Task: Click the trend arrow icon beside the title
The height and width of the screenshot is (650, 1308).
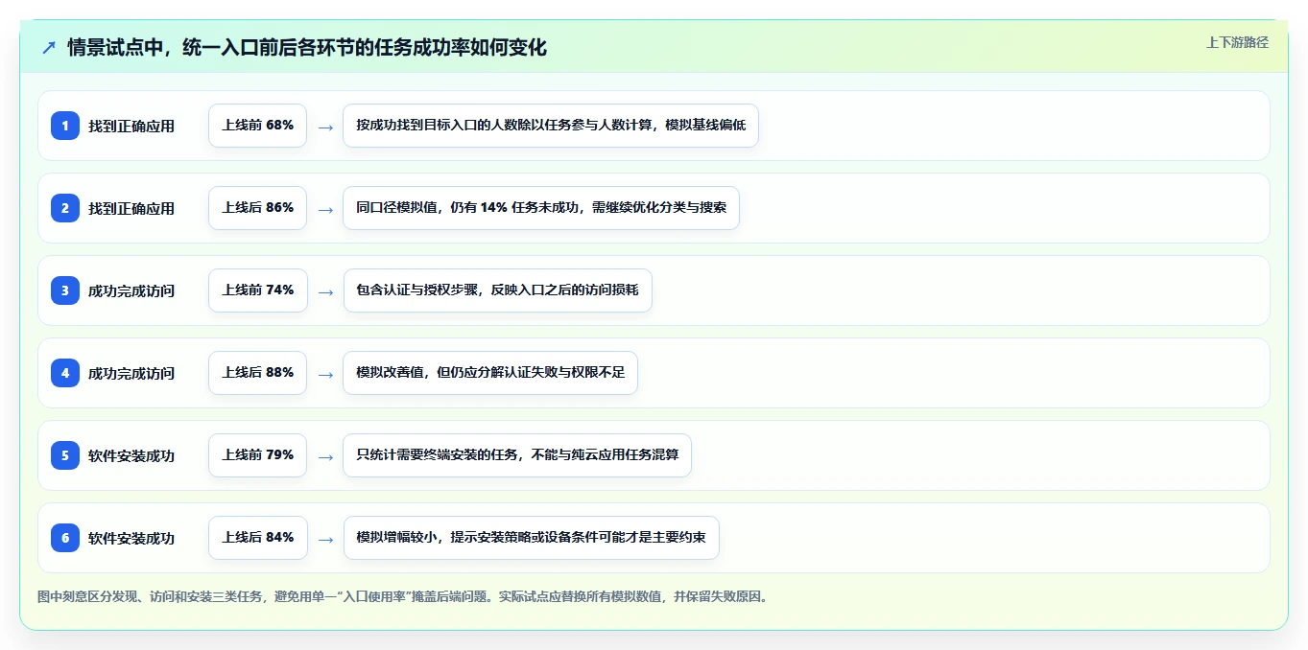Action: point(49,48)
